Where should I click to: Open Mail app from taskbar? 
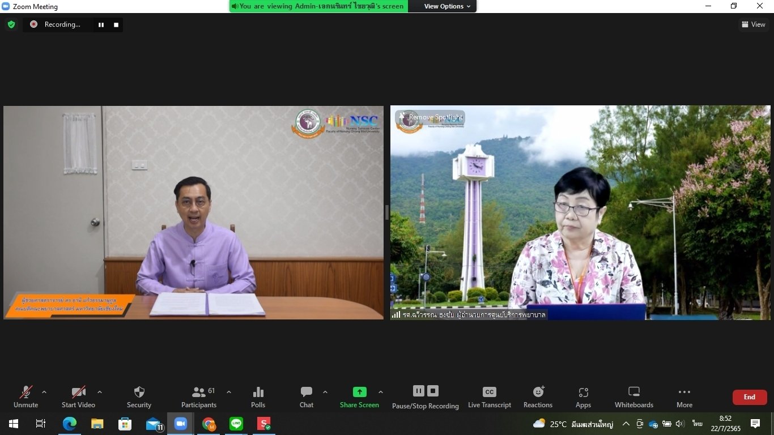click(154, 424)
